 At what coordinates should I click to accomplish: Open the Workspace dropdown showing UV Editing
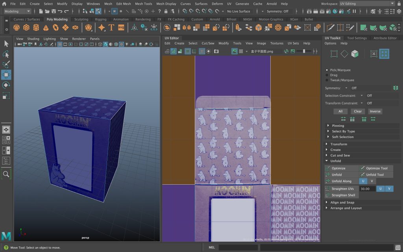[x=367, y=4]
